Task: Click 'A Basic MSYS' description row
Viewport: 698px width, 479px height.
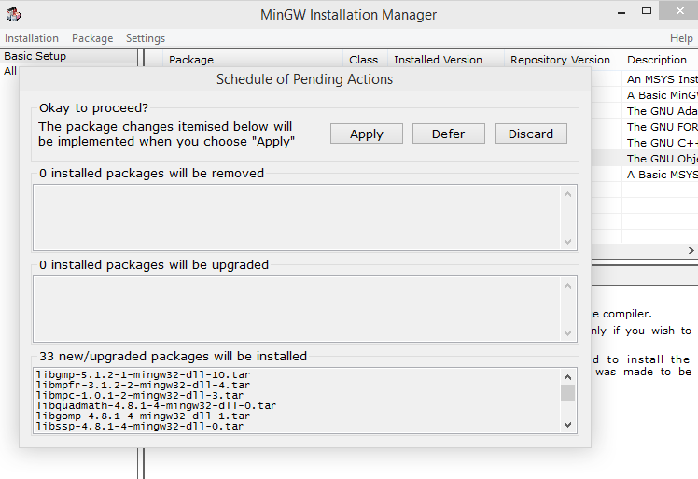Action: [662, 175]
